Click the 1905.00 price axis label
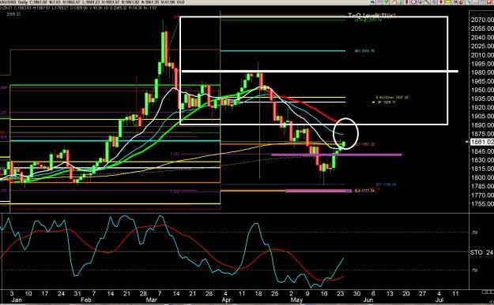Screen dimensions: 494x305 pos(482,116)
